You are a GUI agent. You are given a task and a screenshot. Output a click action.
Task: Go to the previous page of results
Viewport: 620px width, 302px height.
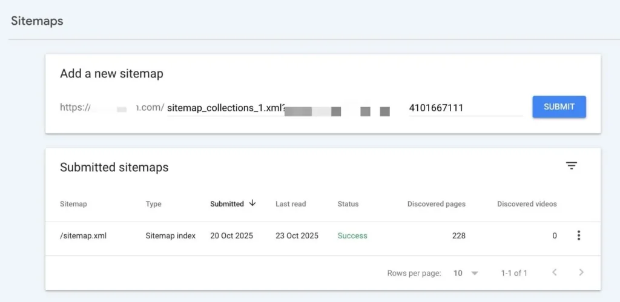[554, 273]
